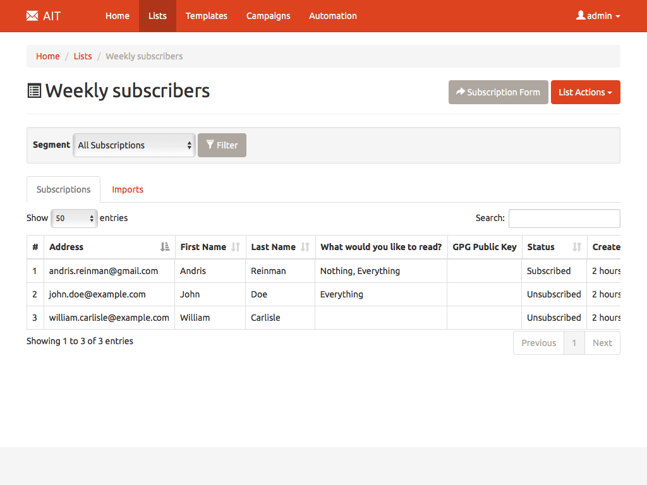Click the Last Name sort arrows icon
The height and width of the screenshot is (485, 647).
[x=305, y=247]
